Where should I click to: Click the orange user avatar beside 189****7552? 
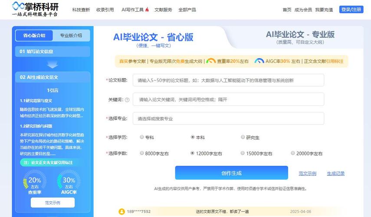coord(121,211)
